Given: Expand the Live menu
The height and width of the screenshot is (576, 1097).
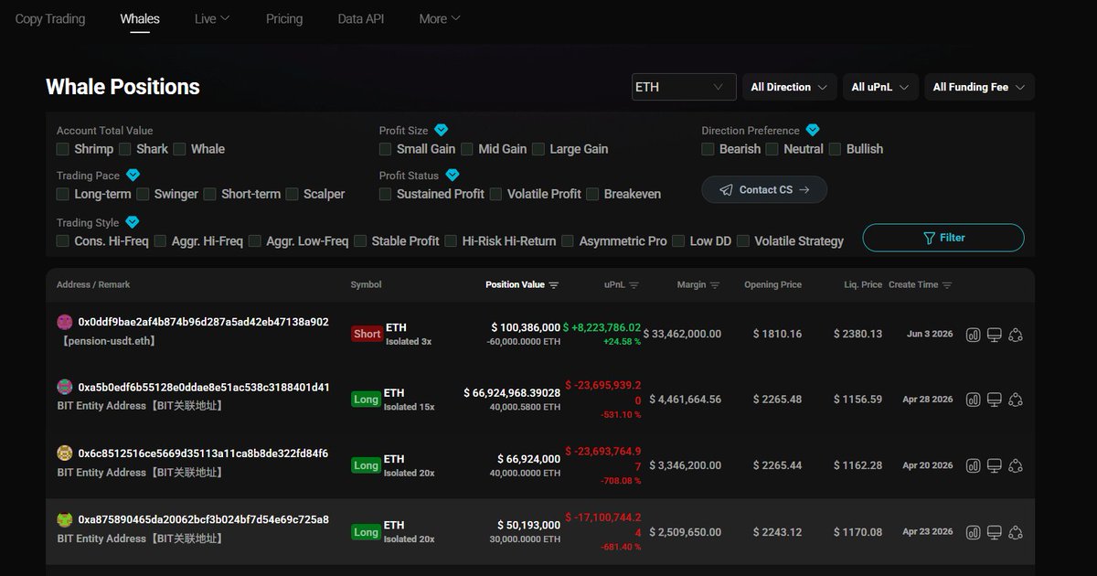Looking at the screenshot, I should pyautogui.click(x=212, y=18).
